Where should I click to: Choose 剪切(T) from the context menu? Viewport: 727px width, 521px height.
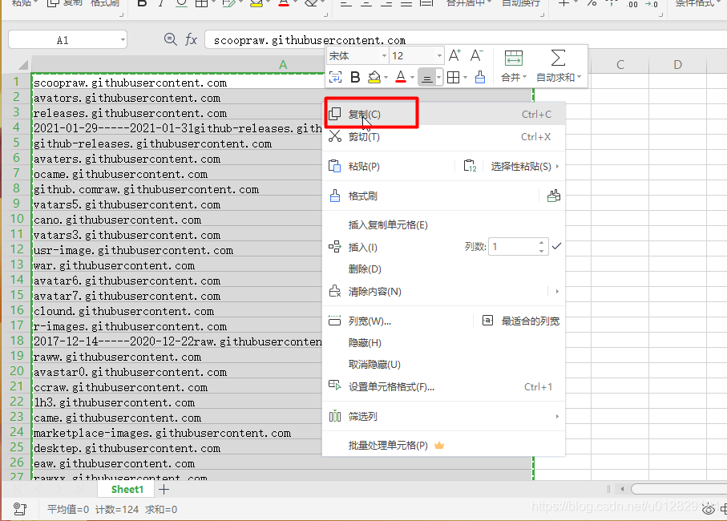(x=444, y=136)
